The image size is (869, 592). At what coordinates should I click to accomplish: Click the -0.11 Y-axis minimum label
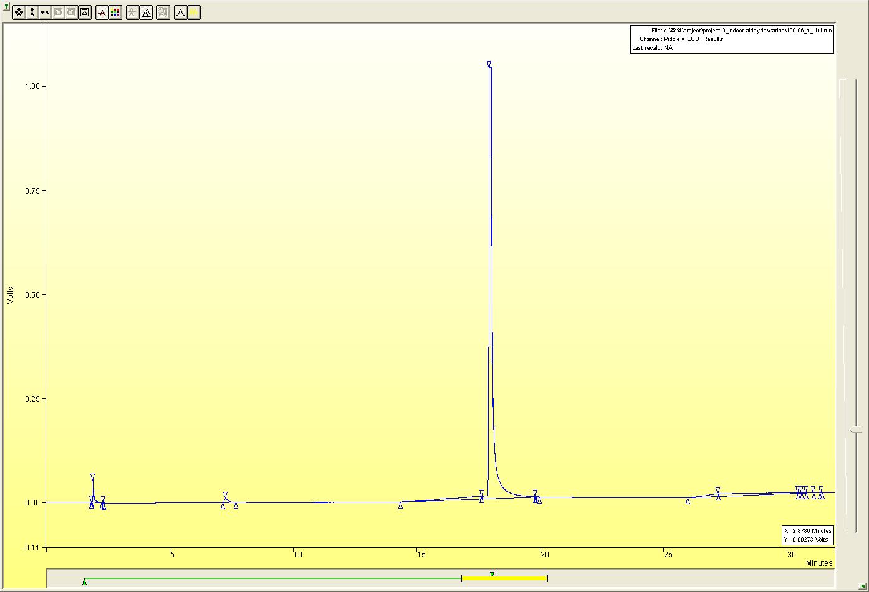tap(32, 548)
